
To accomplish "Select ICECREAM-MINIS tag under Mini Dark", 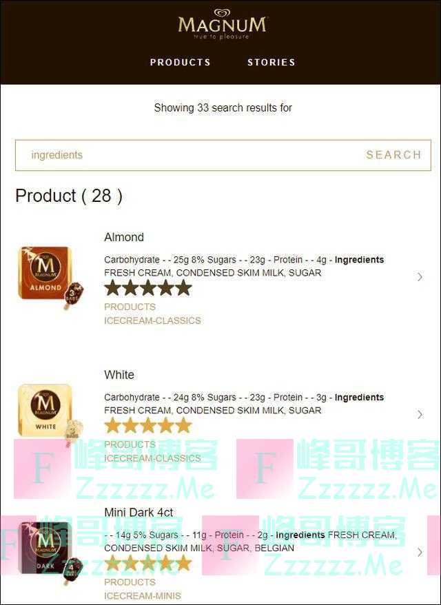I will tap(143, 596).
